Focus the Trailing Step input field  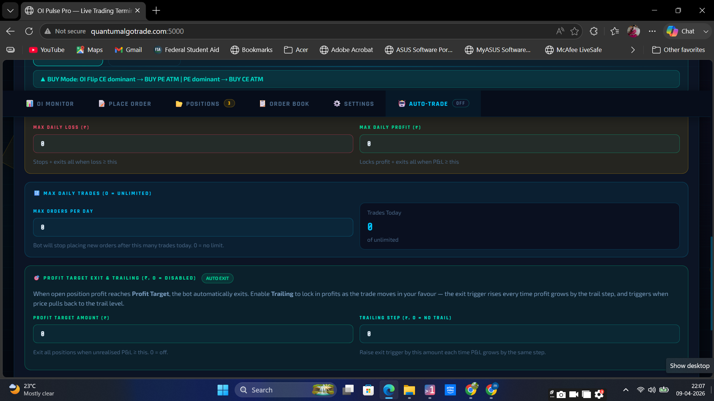[520, 334]
